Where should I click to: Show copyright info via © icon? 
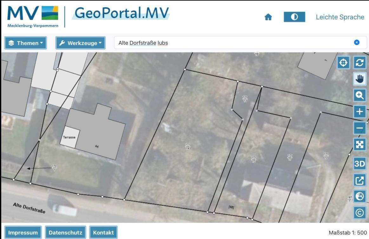click(360, 213)
